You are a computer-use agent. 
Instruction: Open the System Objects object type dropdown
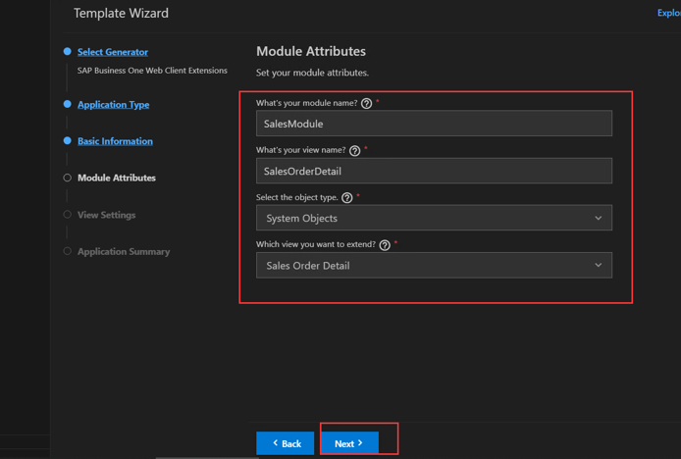click(434, 218)
